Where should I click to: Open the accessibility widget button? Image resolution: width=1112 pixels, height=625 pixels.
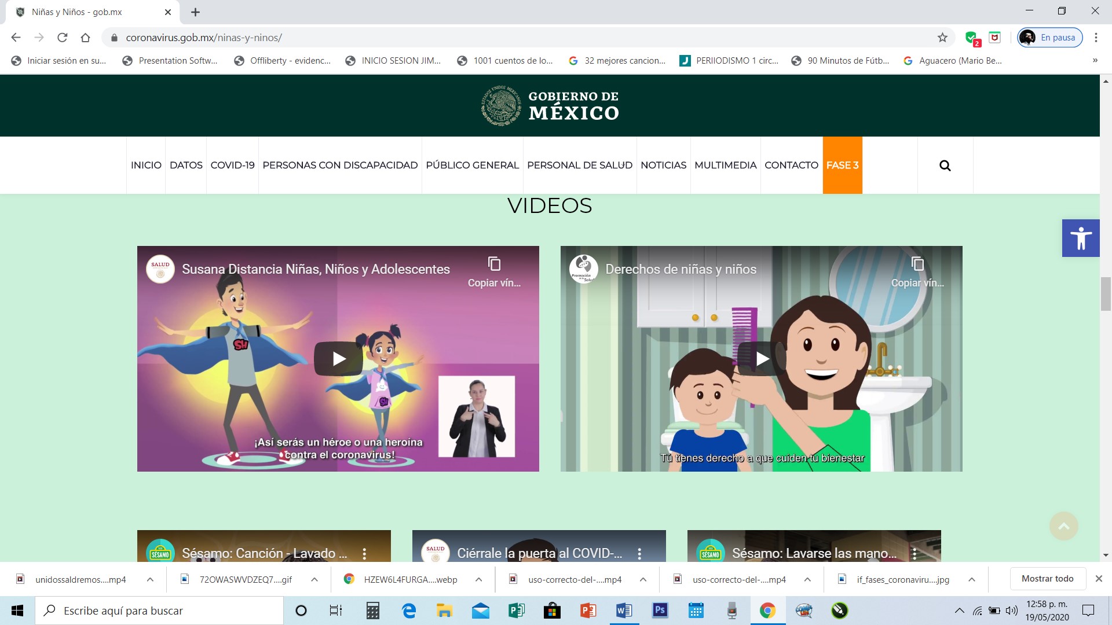1081,238
